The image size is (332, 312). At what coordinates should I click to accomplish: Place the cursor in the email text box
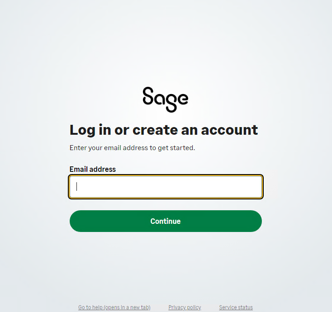pos(166,187)
